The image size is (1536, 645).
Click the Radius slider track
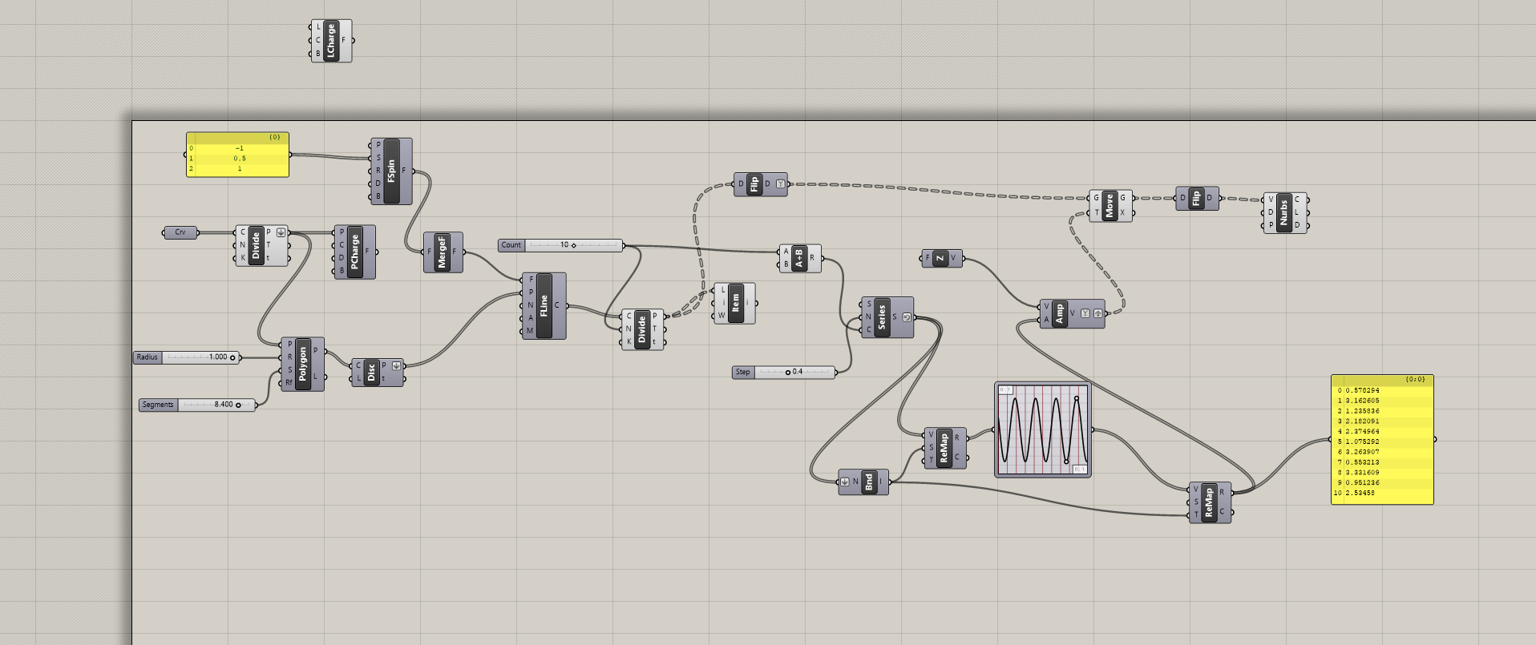click(200, 357)
